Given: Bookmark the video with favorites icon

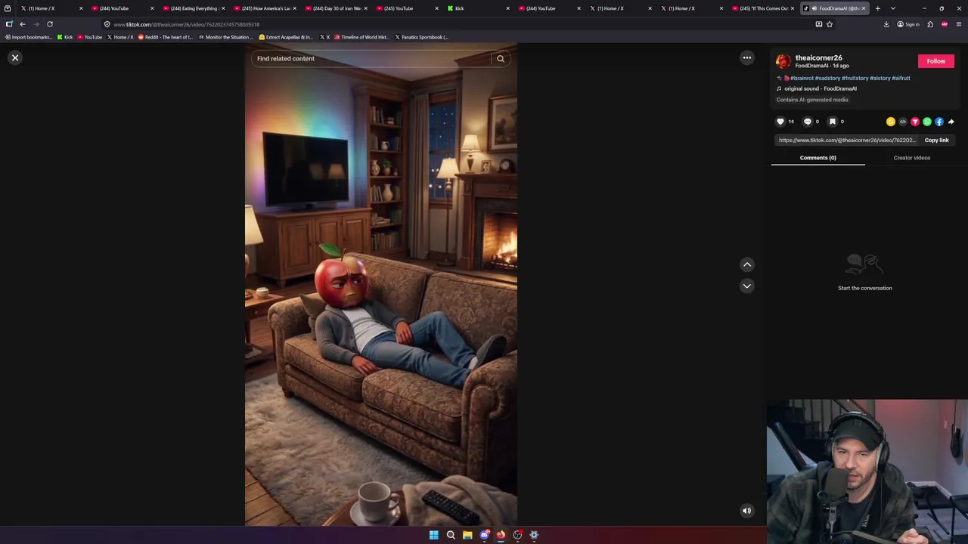Looking at the screenshot, I should (x=832, y=122).
